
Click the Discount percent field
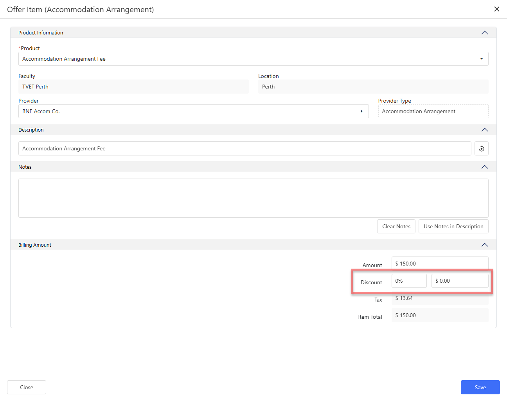click(409, 281)
